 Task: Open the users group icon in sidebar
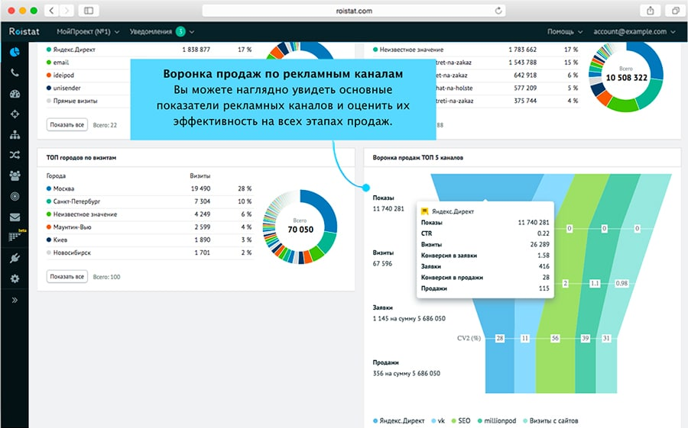(x=15, y=175)
